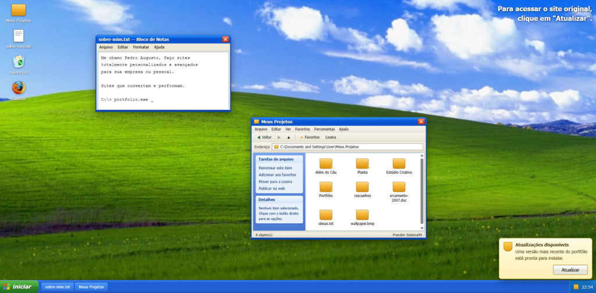The image size is (596, 293).
Task: Click the scroll-down arrow in the file list
Action: [422, 228]
